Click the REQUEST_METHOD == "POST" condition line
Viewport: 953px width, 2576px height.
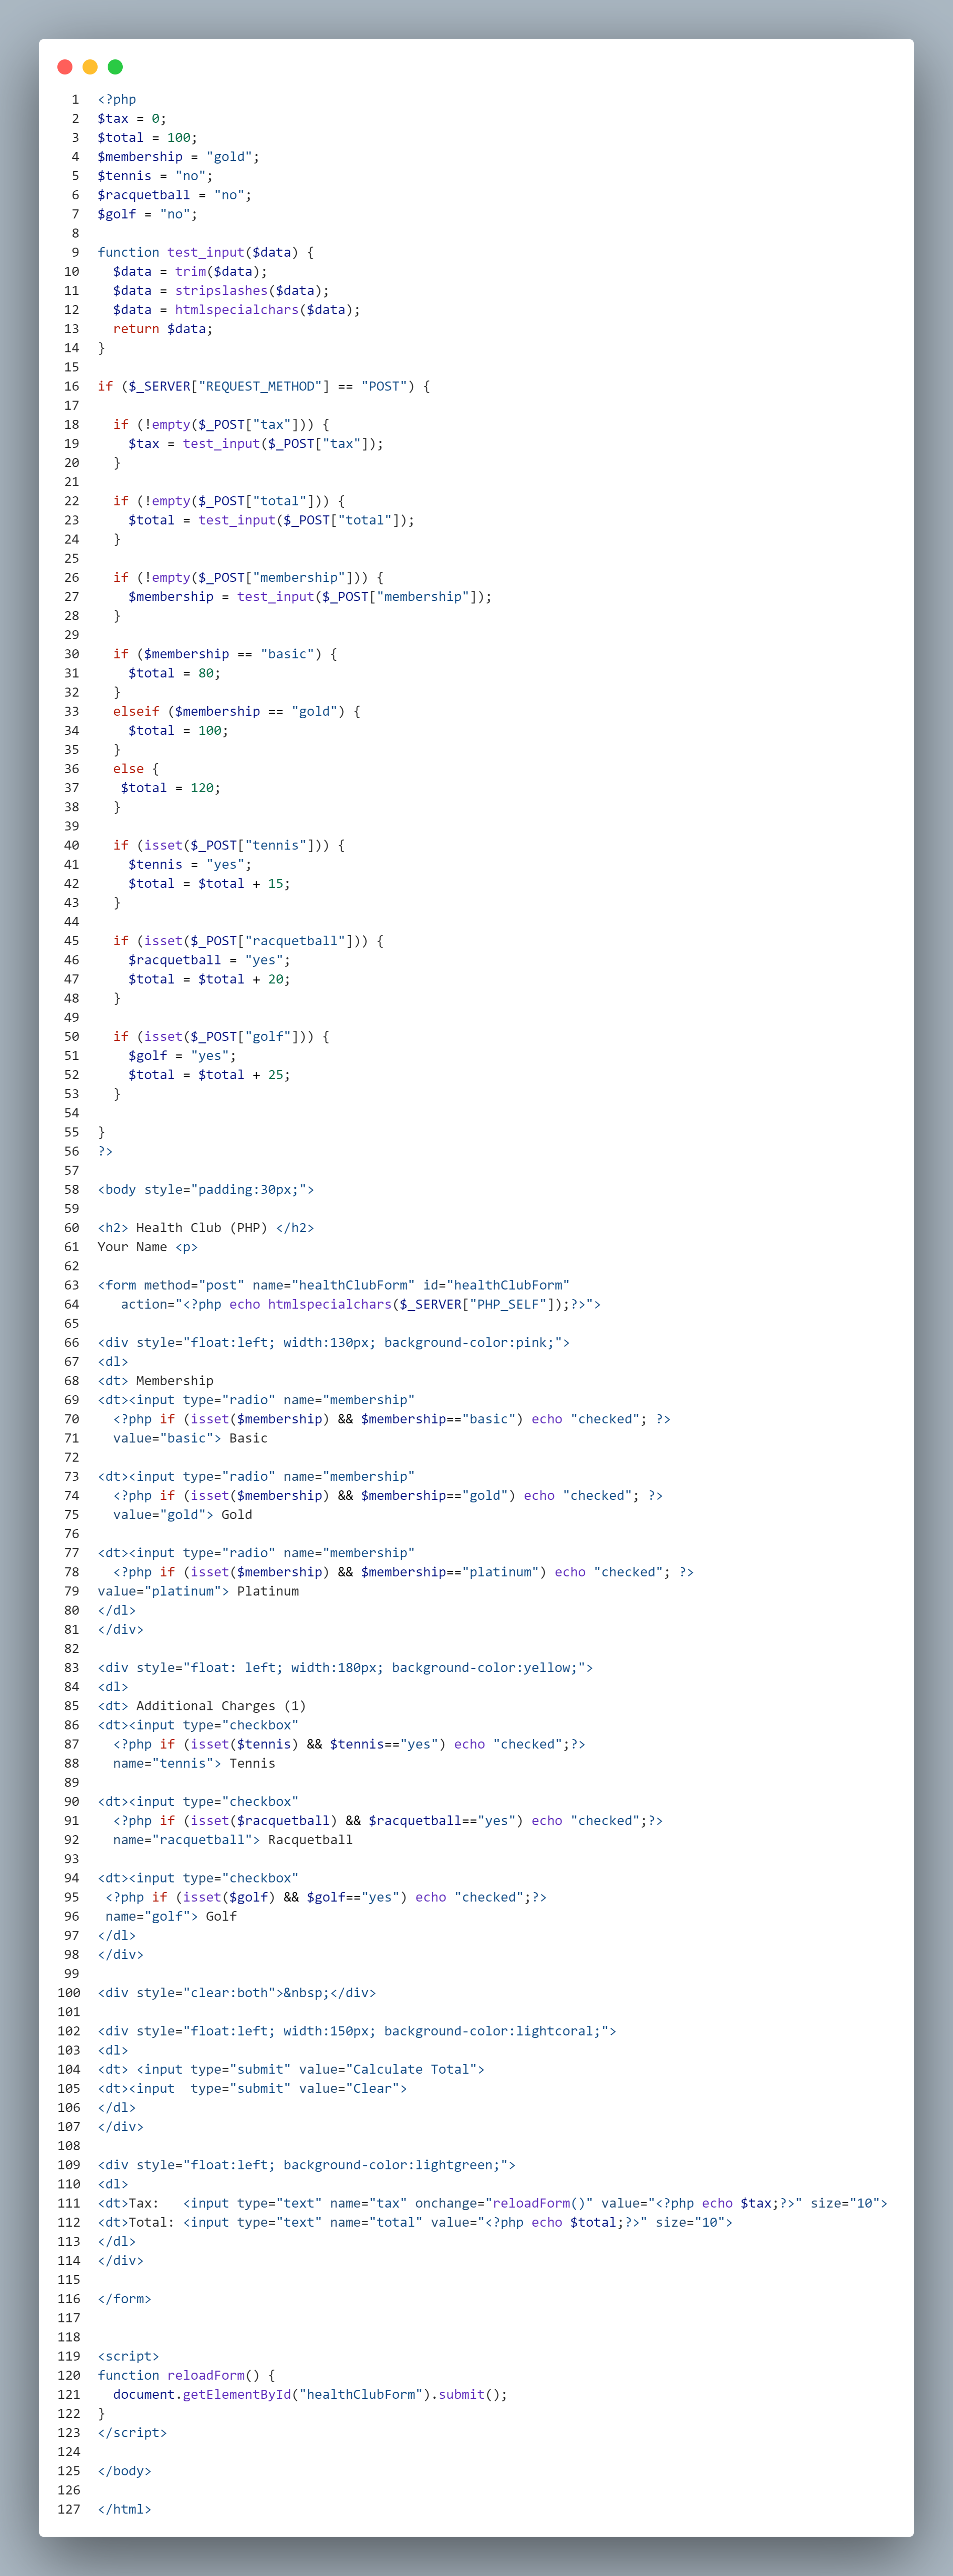(x=264, y=386)
